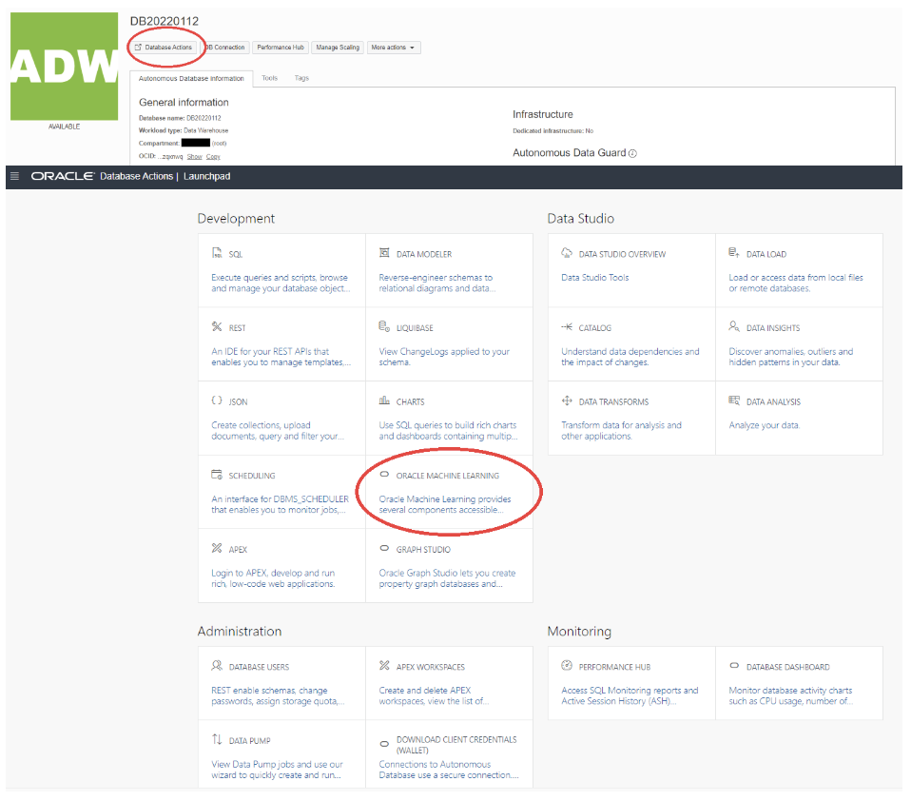Click the JSON braces icon
Image resolution: width=911 pixels, height=801 pixels.
point(217,400)
